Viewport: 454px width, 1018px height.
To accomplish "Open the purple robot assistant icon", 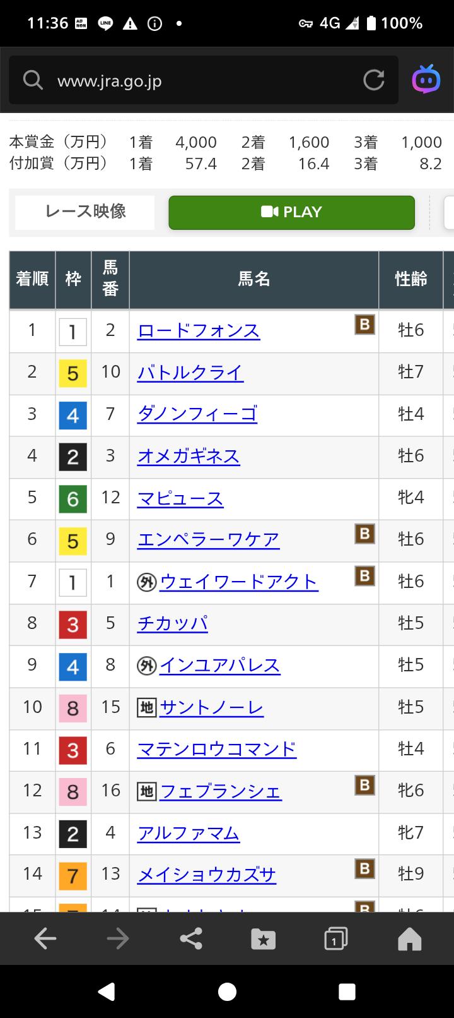I will pos(426,80).
